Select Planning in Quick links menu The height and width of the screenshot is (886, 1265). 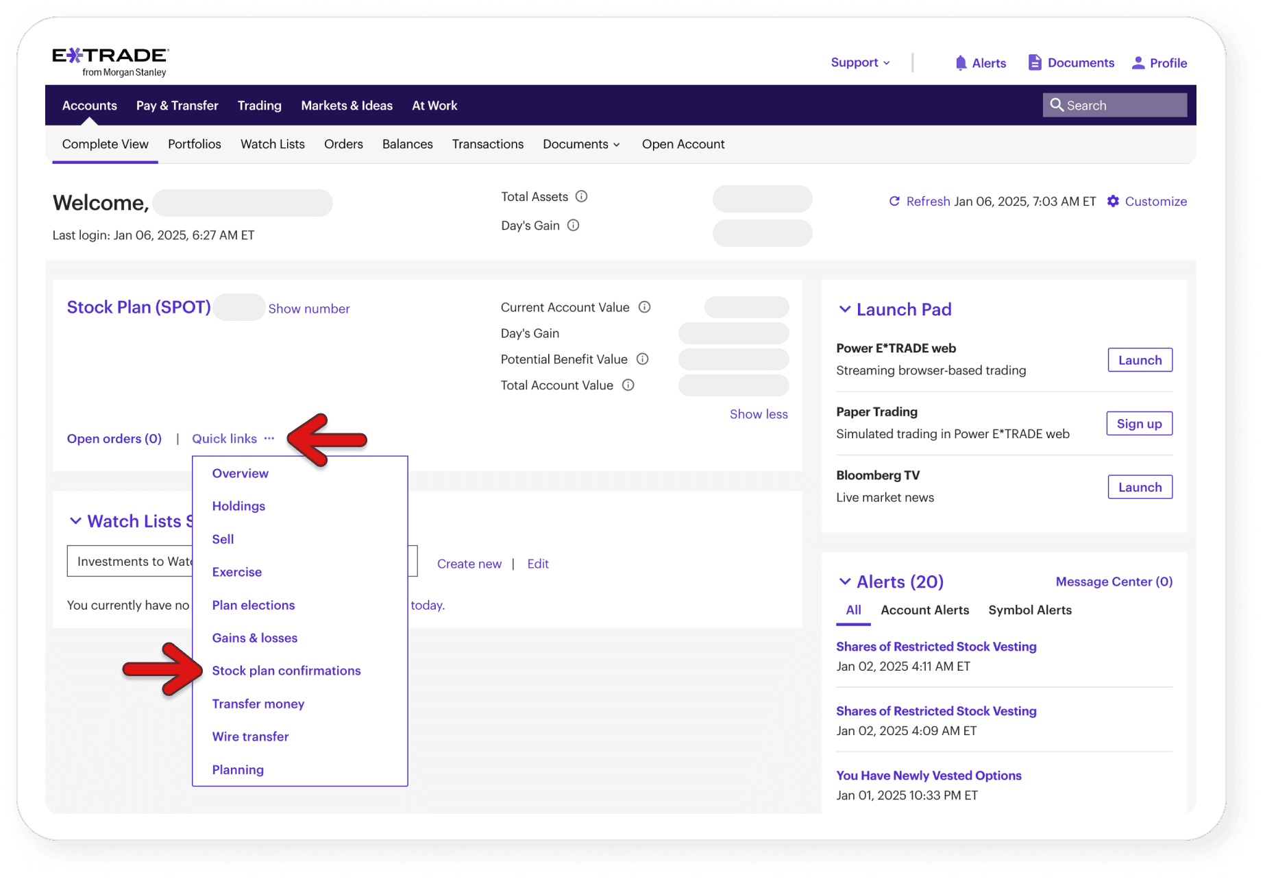(x=238, y=769)
